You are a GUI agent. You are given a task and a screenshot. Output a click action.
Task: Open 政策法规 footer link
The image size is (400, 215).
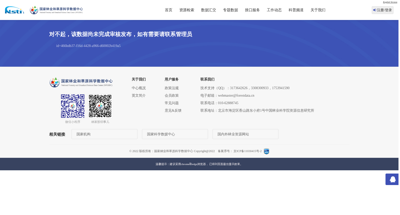point(172,88)
